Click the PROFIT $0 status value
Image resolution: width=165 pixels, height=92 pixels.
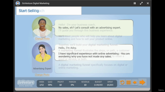(x=61, y=85)
